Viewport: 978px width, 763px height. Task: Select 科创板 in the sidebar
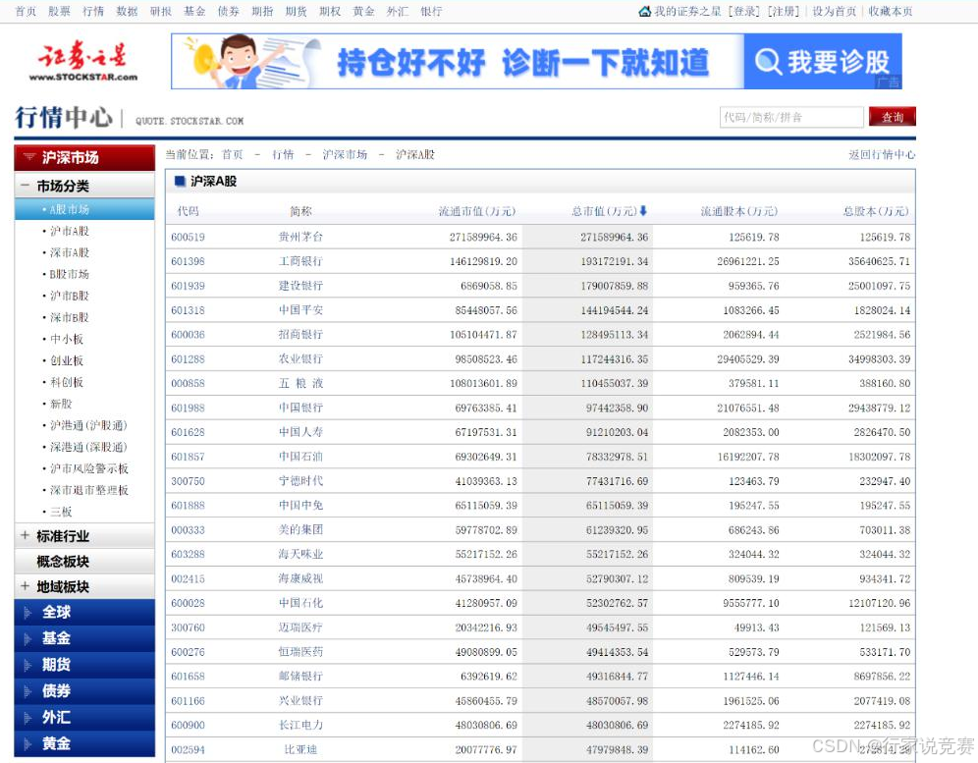click(67, 382)
